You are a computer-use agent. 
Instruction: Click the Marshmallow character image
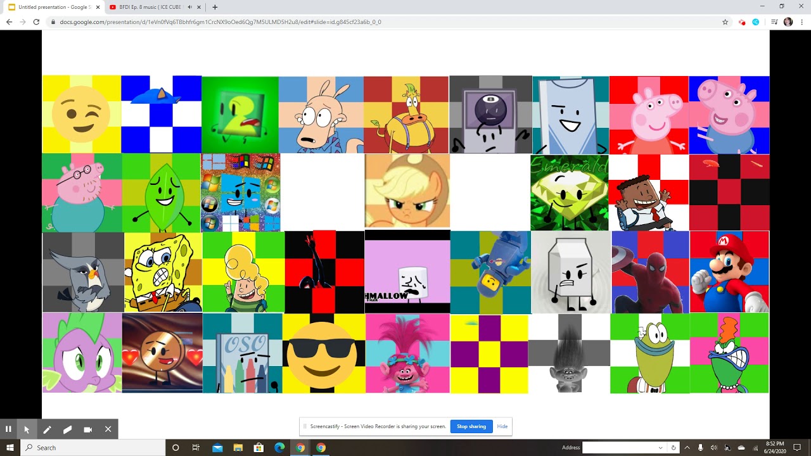(407, 272)
